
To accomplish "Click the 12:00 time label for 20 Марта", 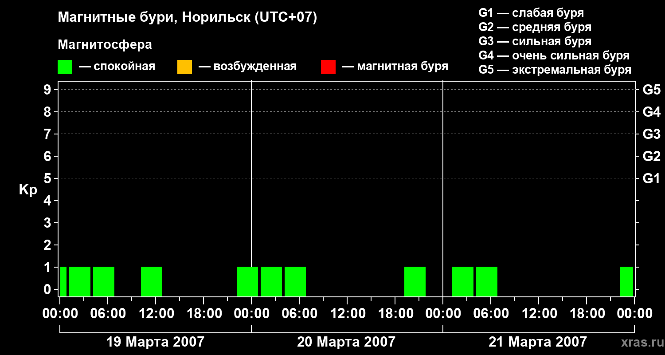I will pyautogui.click(x=347, y=314).
